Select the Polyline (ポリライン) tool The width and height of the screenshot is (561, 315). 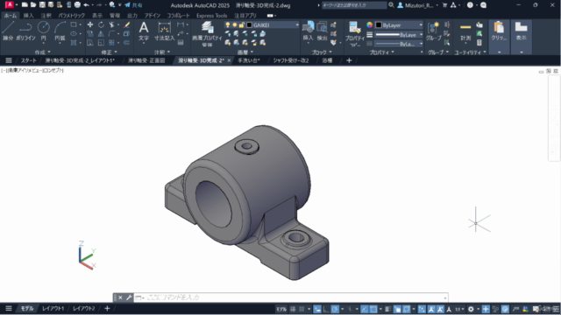25,31
